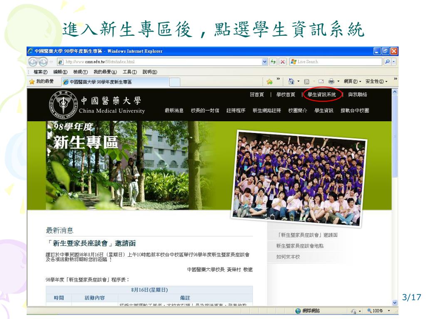Expand the command bar overflow chevron

click(x=396, y=79)
